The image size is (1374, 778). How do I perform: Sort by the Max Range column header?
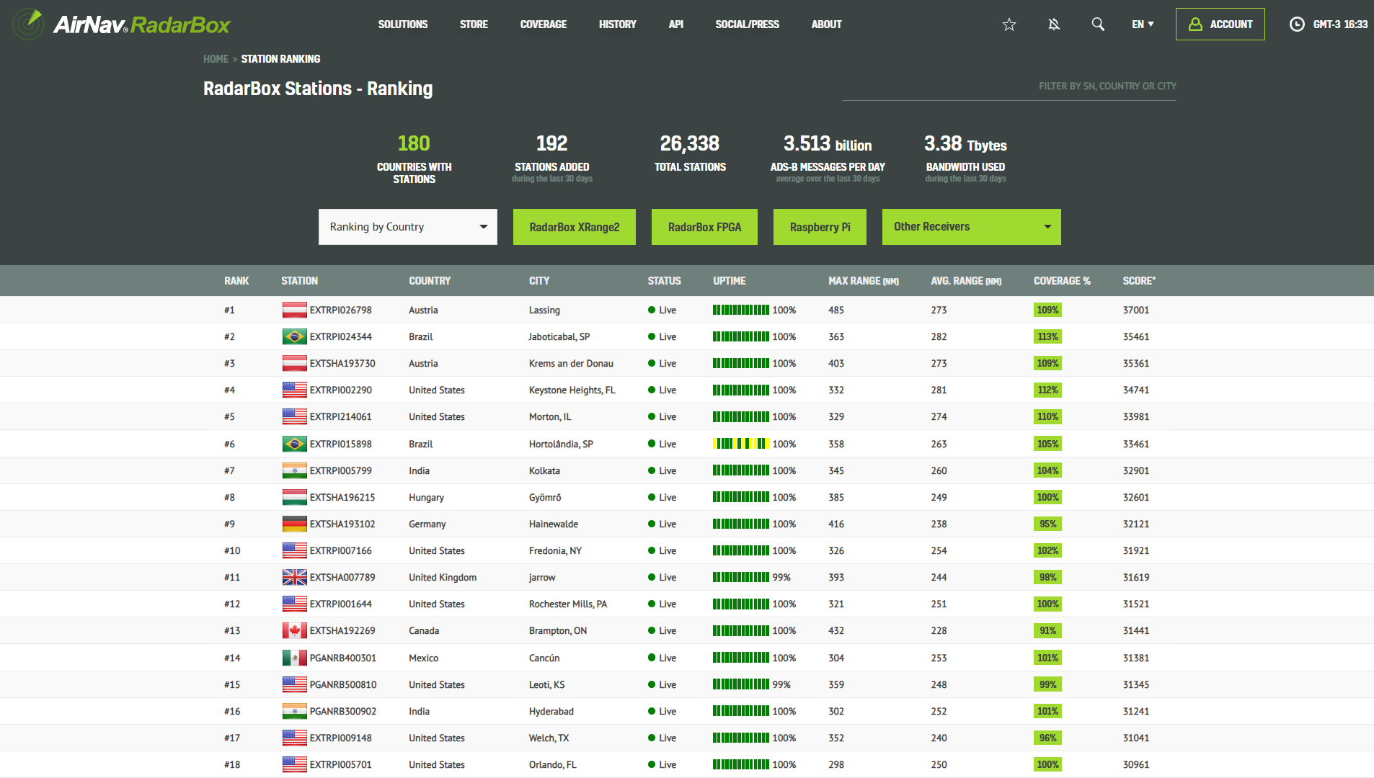(864, 281)
